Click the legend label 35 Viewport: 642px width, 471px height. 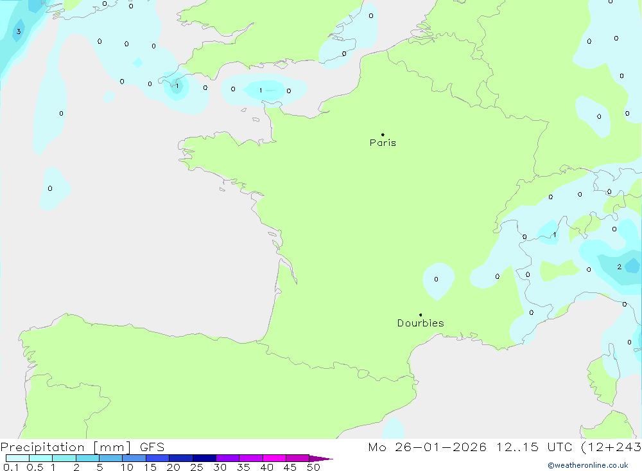coord(243,467)
